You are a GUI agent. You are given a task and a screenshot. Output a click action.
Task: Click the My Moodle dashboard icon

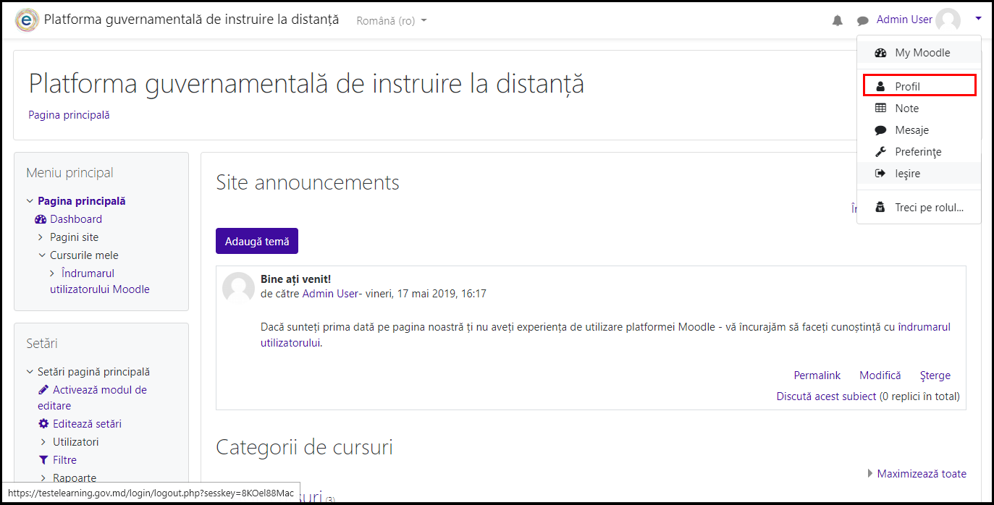(x=880, y=53)
